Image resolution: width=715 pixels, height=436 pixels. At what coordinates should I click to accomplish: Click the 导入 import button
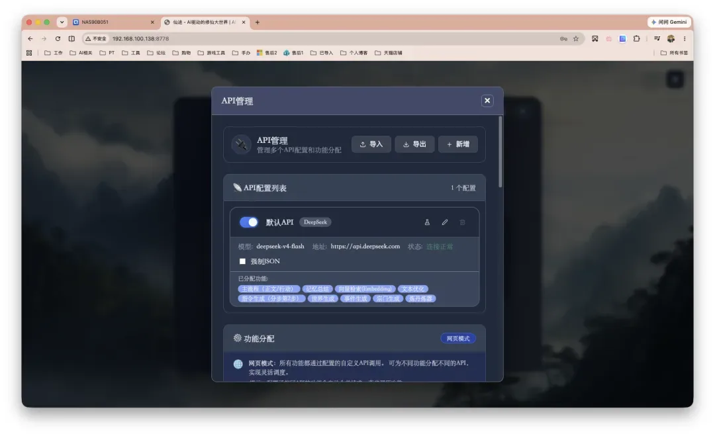pos(371,144)
